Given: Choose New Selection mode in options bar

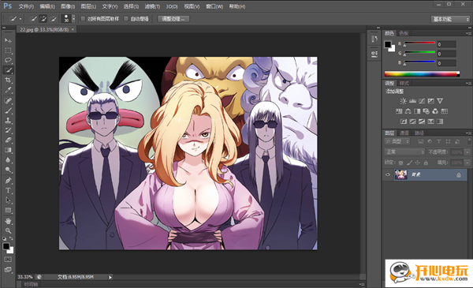Looking at the screenshot, I should 33,19.
